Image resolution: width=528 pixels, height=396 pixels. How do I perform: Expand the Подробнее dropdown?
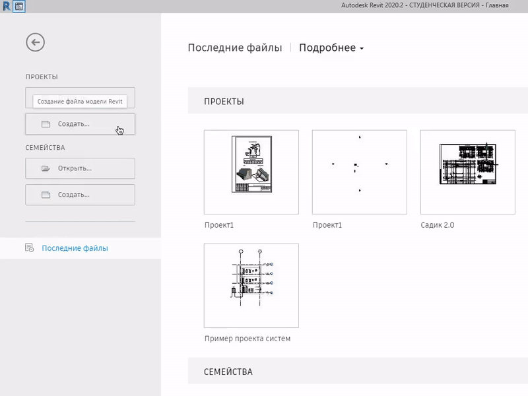[x=331, y=48]
